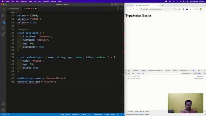Open the Search view in VS Code

tap(3, 9)
